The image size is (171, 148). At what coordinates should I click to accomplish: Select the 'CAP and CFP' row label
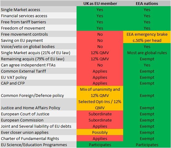[x=13, y=83]
